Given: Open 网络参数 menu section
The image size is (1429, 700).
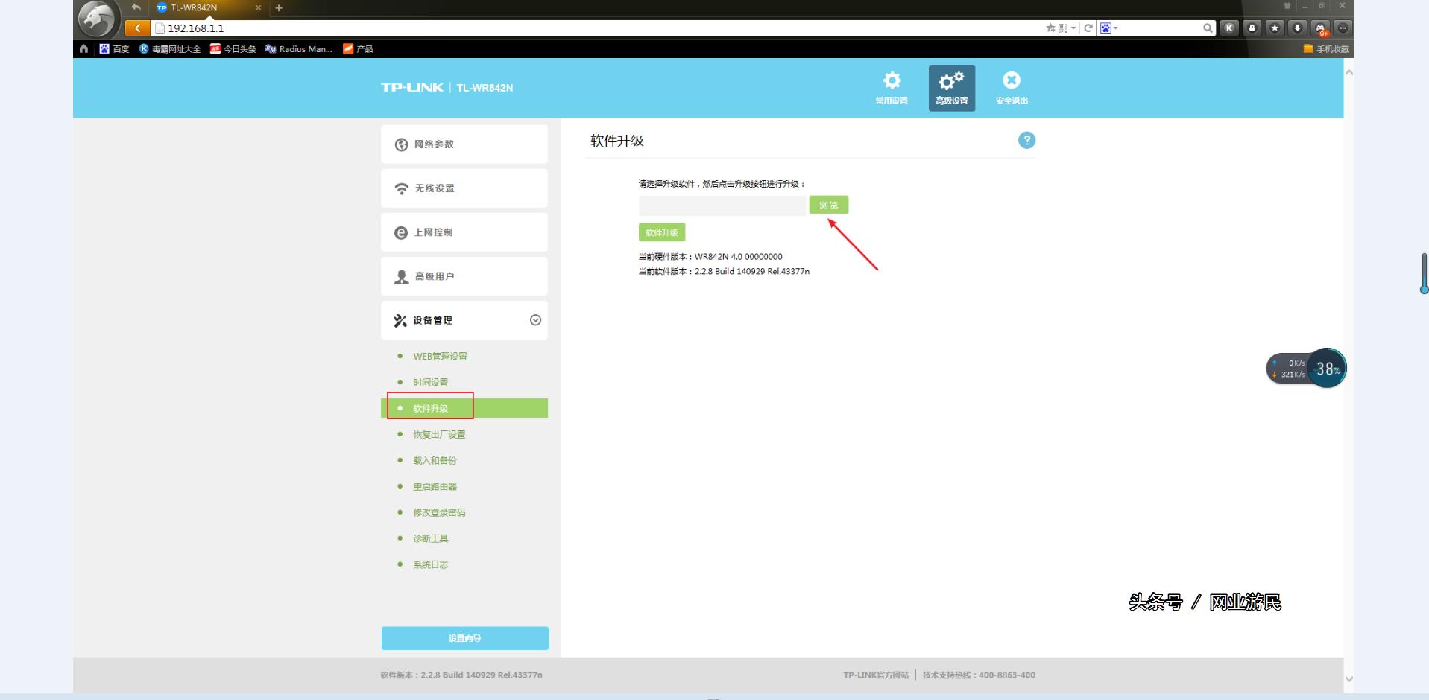Looking at the screenshot, I should click(464, 144).
